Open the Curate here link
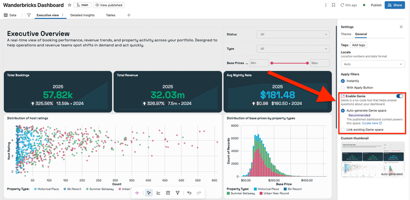The height and width of the screenshot is (200, 410). pyautogui.click(x=372, y=123)
